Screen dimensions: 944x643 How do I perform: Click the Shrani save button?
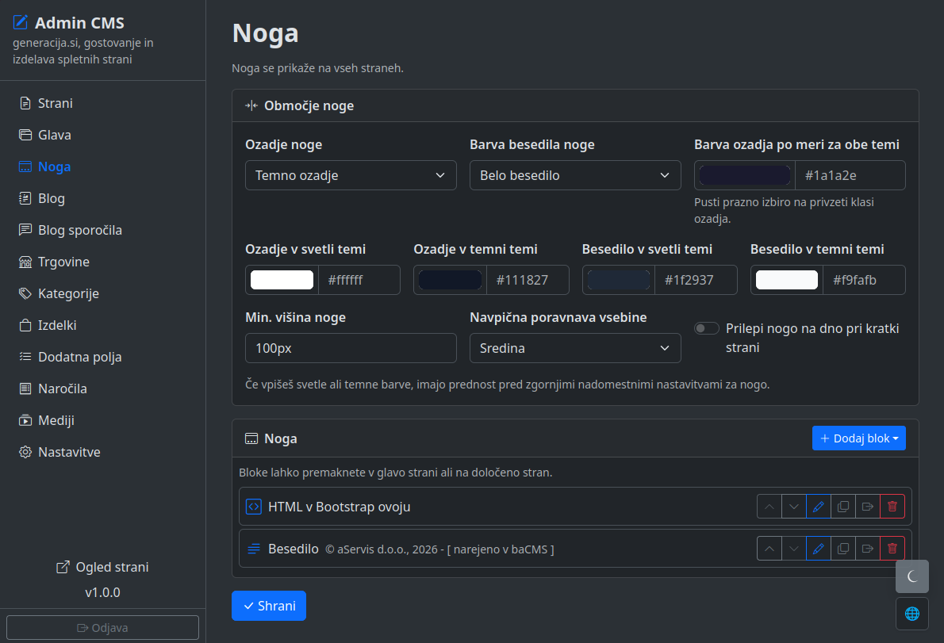[268, 606]
